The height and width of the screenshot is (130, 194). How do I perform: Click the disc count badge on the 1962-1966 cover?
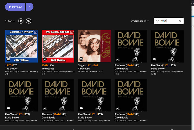pos(73,32)
